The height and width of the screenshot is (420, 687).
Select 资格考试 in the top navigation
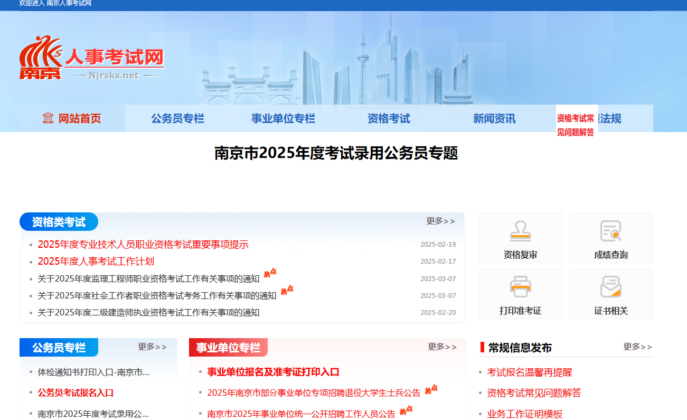point(389,118)
